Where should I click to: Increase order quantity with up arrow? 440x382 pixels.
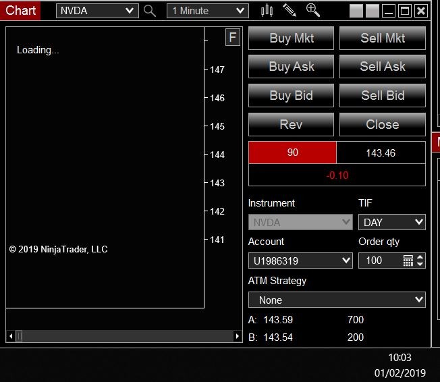click(x=420, y=257)
